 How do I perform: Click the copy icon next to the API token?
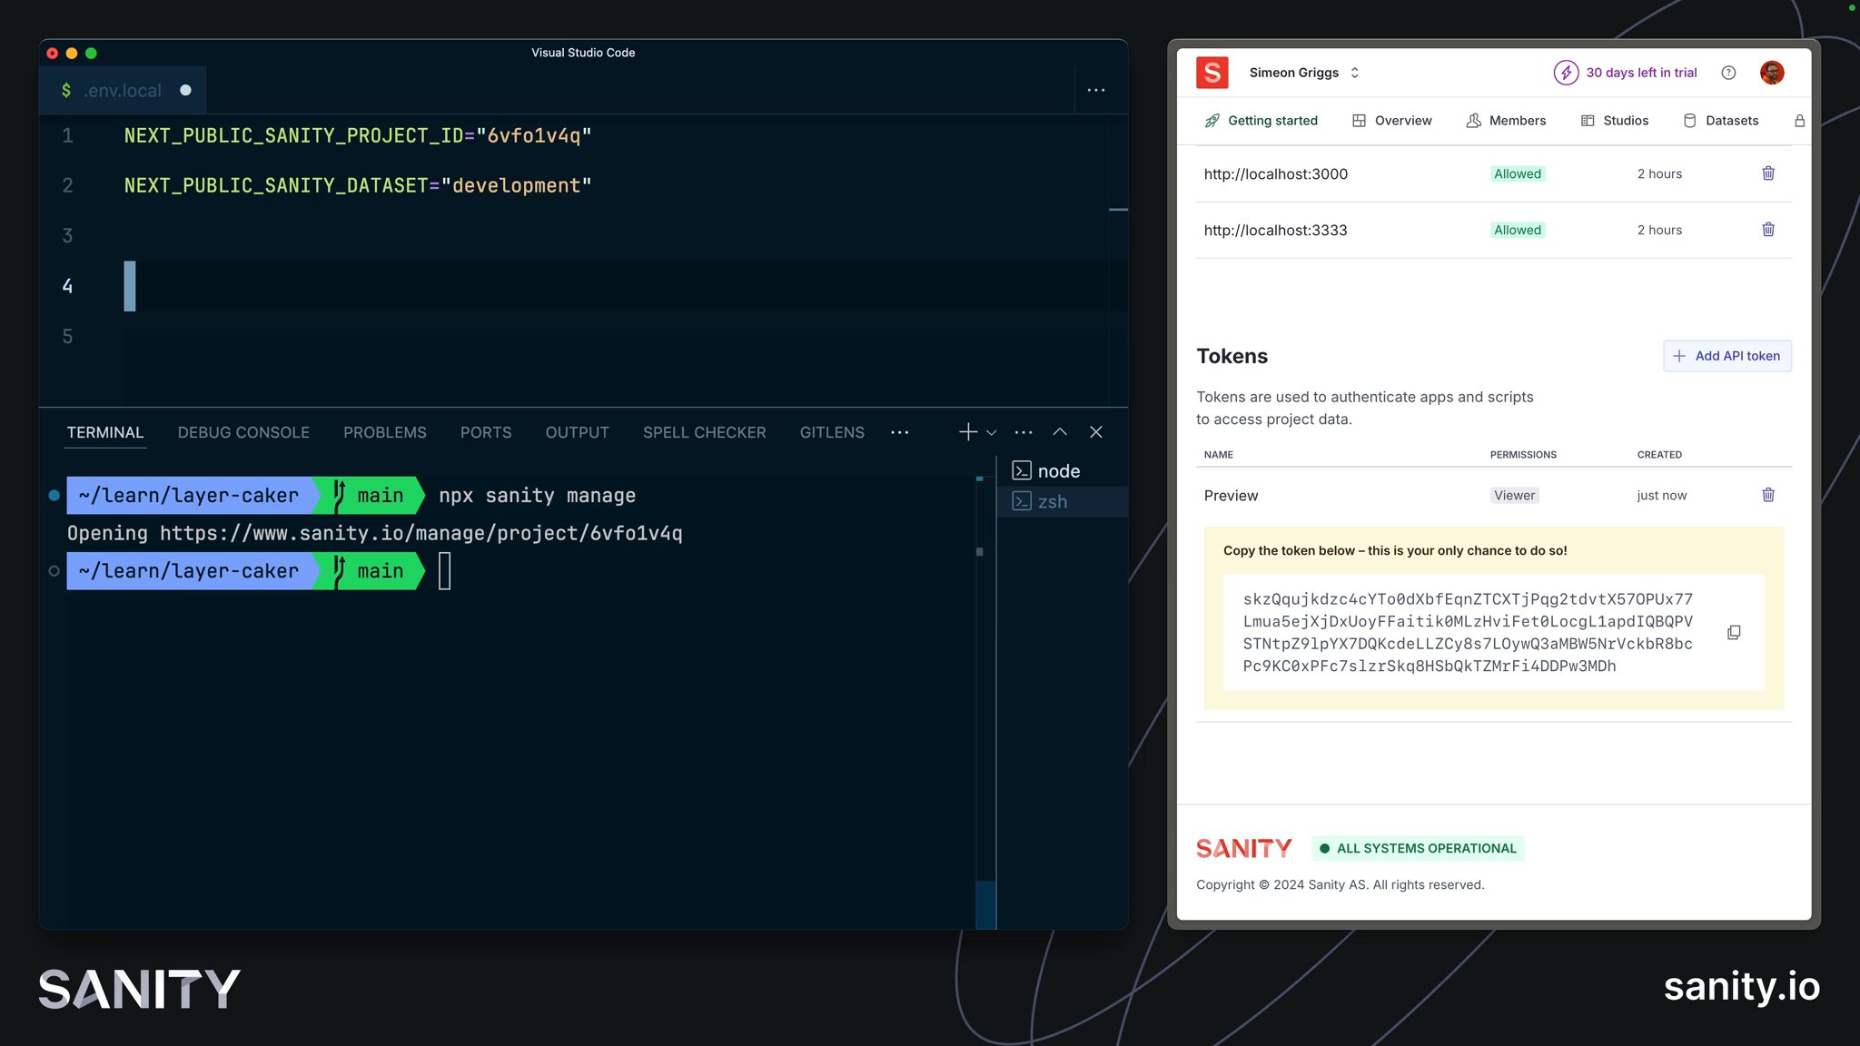(1735, 632)
